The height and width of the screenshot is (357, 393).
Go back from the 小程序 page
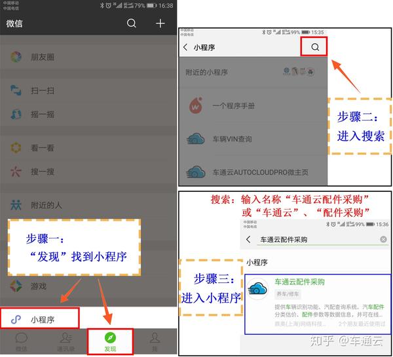click(185, 47)
